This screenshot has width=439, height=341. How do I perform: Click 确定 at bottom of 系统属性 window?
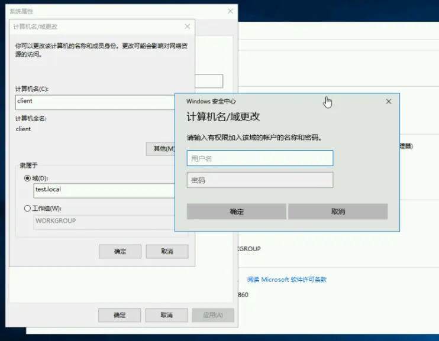(x=120, y=315)
